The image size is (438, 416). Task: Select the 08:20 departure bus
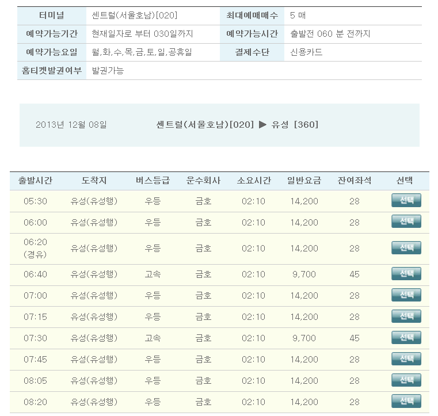tap(406, 401)
